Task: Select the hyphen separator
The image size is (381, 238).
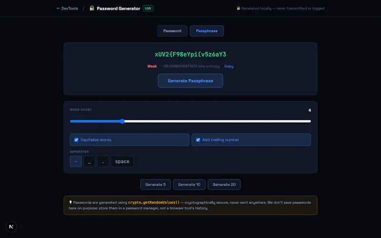Action: tap(76, 161)
